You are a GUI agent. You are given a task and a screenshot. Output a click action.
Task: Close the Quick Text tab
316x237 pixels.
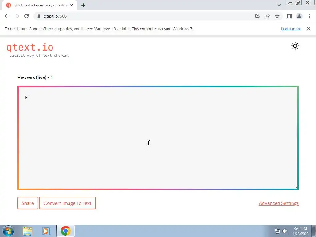pos(72,5)
